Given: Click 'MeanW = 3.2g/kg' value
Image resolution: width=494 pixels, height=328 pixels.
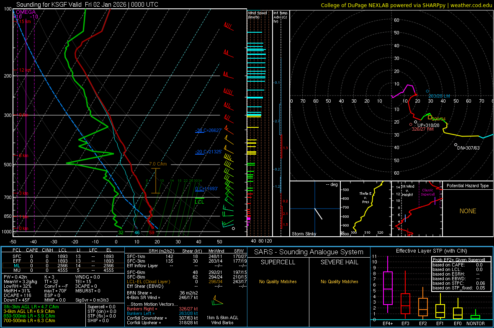Looking at the screenshot, I should pyautogui.click(x=21, y=282).
